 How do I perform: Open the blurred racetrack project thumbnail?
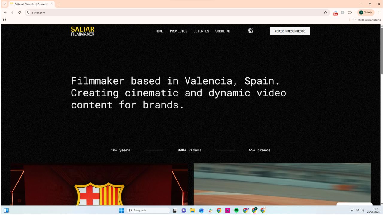click(x=282, y=184)
